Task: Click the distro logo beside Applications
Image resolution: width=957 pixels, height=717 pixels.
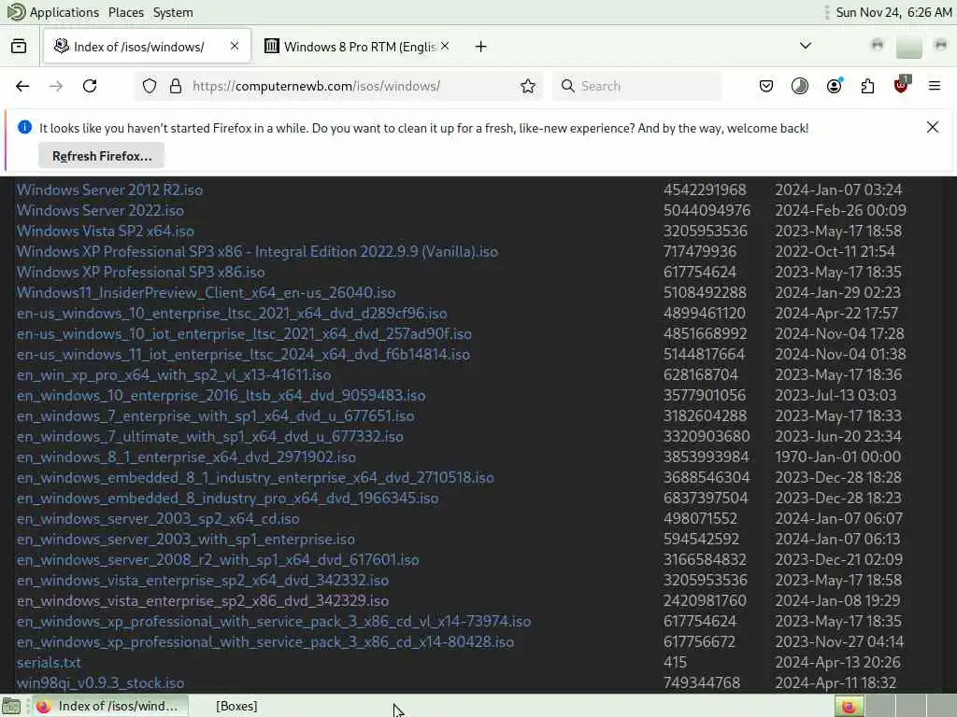Action: 16,11
